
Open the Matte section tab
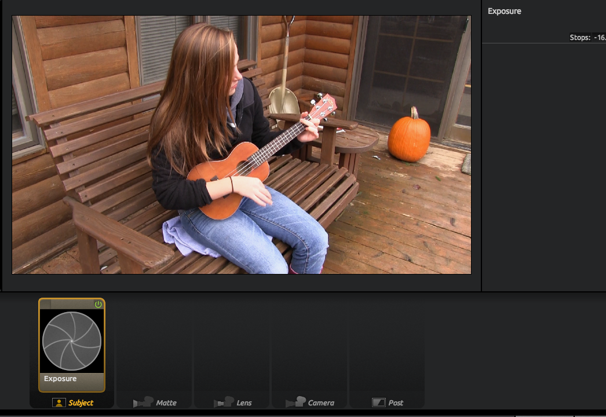tap(154, 403)
